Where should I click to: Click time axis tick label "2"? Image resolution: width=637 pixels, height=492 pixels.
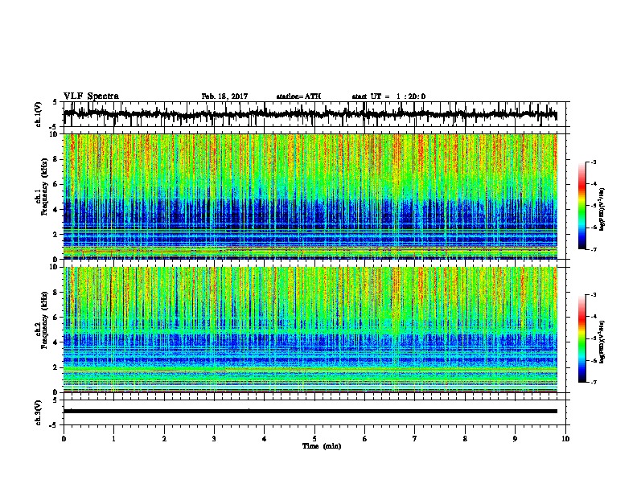pos(164,439)
